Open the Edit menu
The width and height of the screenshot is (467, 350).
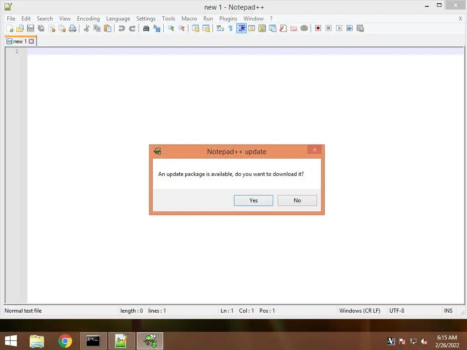point(26,18)
